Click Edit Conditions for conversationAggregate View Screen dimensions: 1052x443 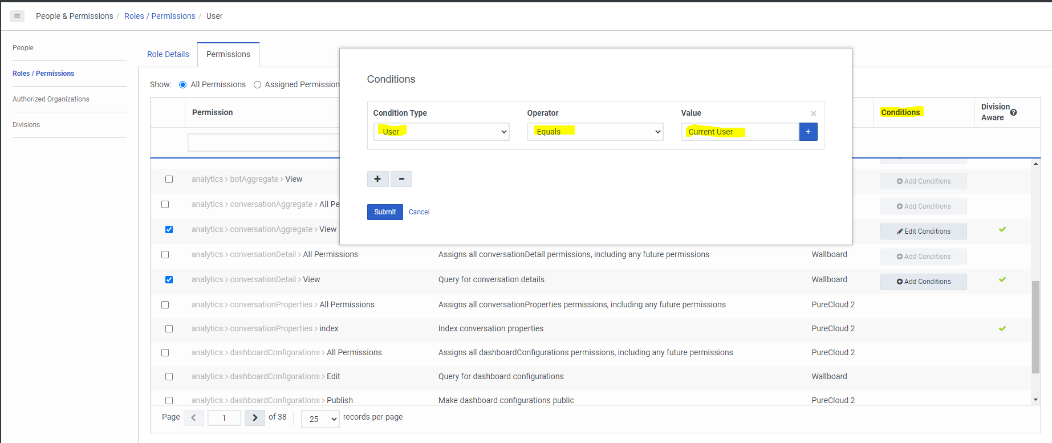point(923,231)
